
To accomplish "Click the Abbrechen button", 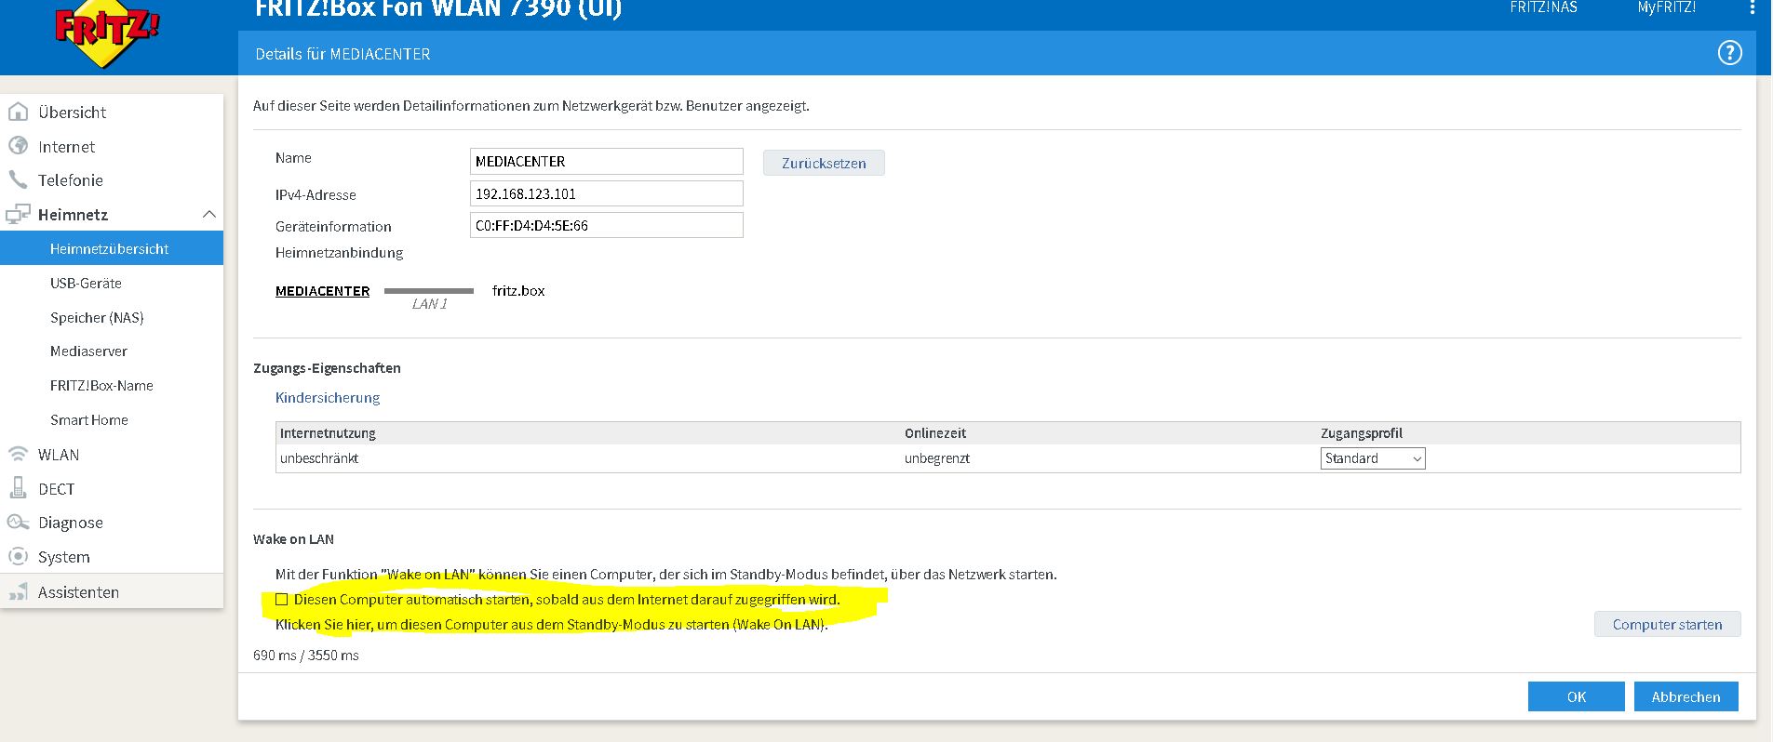I will 1686,696.
